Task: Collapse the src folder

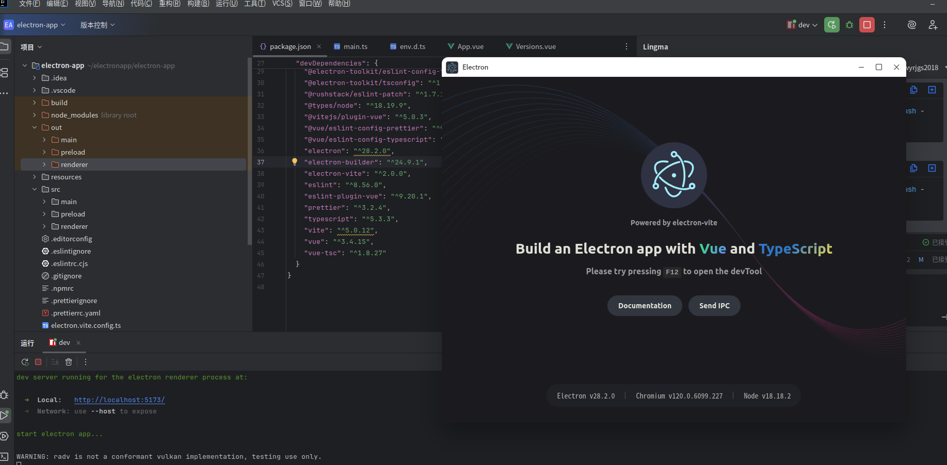Action: pyautogui.click(x=35, y=189)
